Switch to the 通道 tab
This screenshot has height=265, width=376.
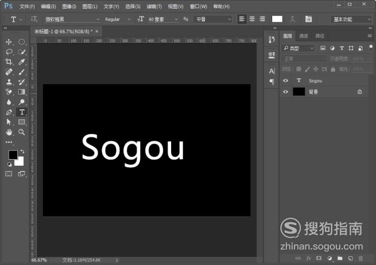pos(304,36)
